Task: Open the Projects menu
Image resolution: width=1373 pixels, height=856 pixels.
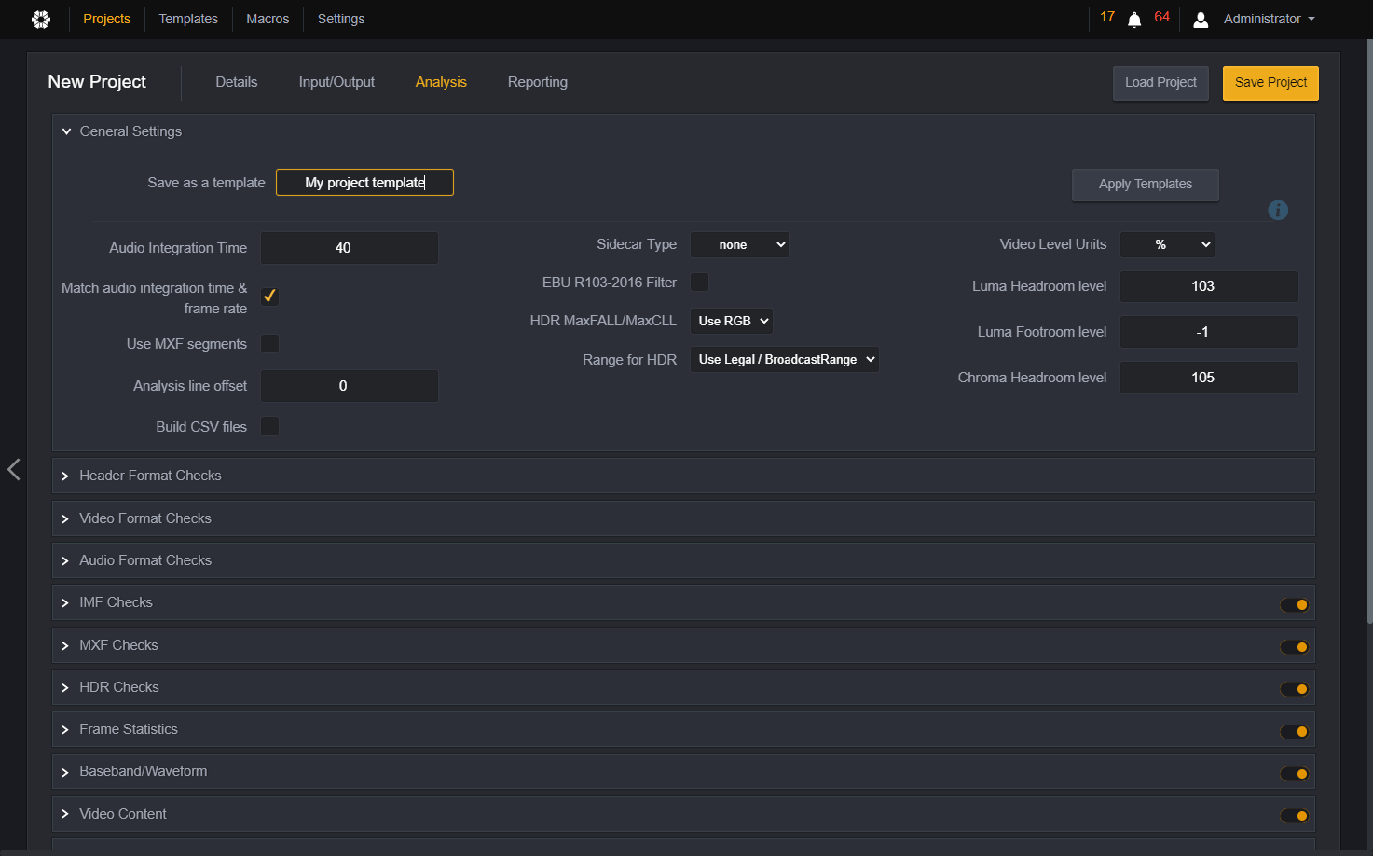Action: point(107,19)
